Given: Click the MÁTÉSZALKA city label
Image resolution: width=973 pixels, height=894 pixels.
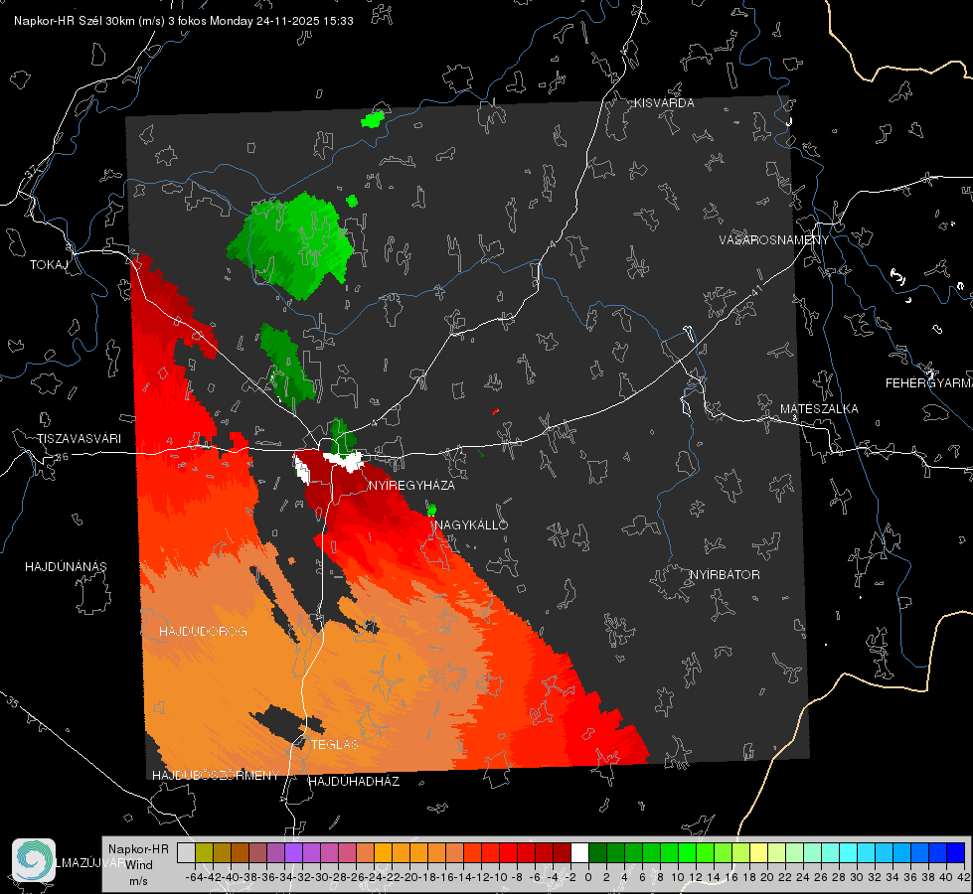Looking at the screenshot, I should click(819, 409).
